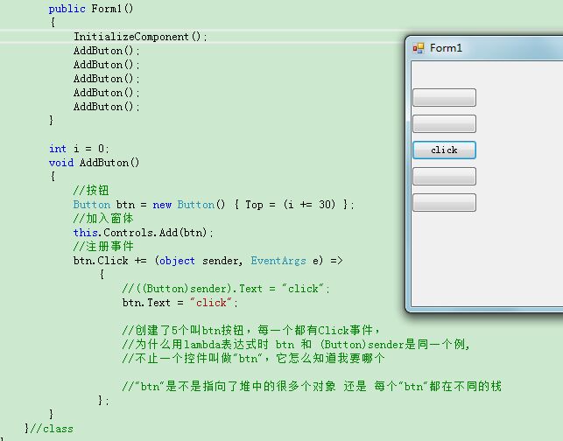Click the "//注册事件" comment line
Screen dimensions: 563x441
pyautogui.click(x=103, y=247)
